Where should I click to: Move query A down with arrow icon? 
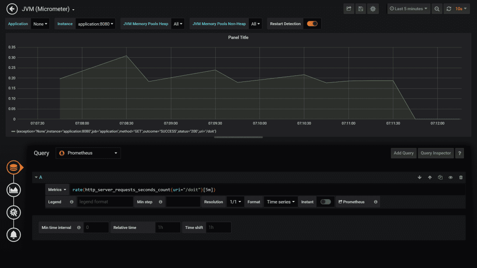pos(419,177)
